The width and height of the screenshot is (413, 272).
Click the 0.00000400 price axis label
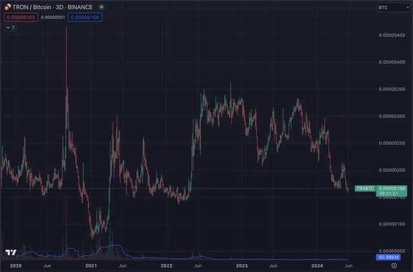click(x=392, y=62)
